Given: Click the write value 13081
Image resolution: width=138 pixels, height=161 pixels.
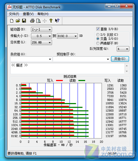Looking at the screenshot, I should pyautogui.click(x=110, y=125).
